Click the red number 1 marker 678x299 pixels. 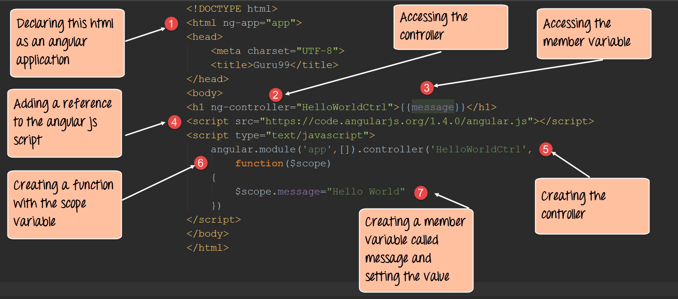(171, 23)
